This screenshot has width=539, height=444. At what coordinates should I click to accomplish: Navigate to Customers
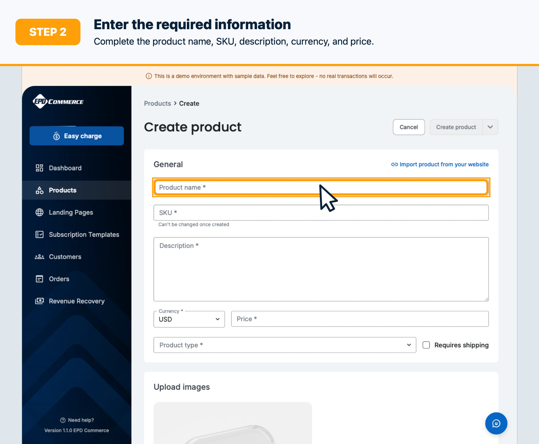[77, 257]
